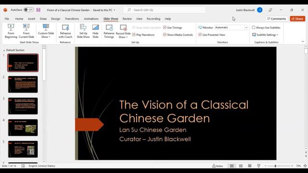308x173 pixels.
Task: Open the Review tab
Action: tap(127, 19)
